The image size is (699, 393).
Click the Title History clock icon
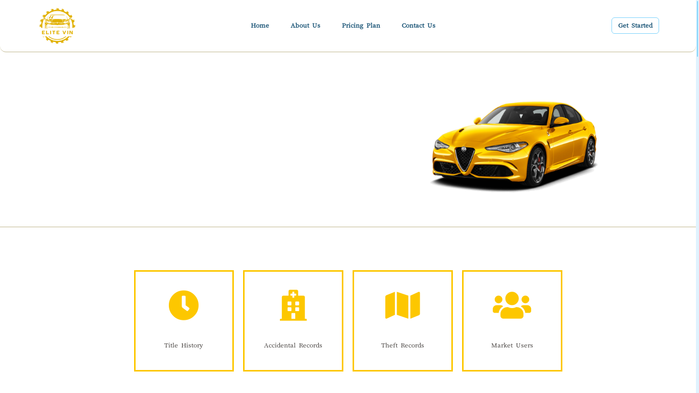coord(184,305)
